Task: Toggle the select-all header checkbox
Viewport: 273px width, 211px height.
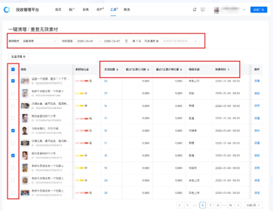Action: coord(13,69)
